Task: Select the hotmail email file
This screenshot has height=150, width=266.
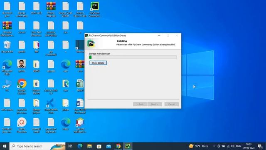Action: click(x=36, y=125)
